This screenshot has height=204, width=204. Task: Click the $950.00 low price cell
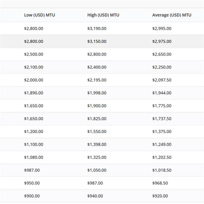(x=32, y=183)
